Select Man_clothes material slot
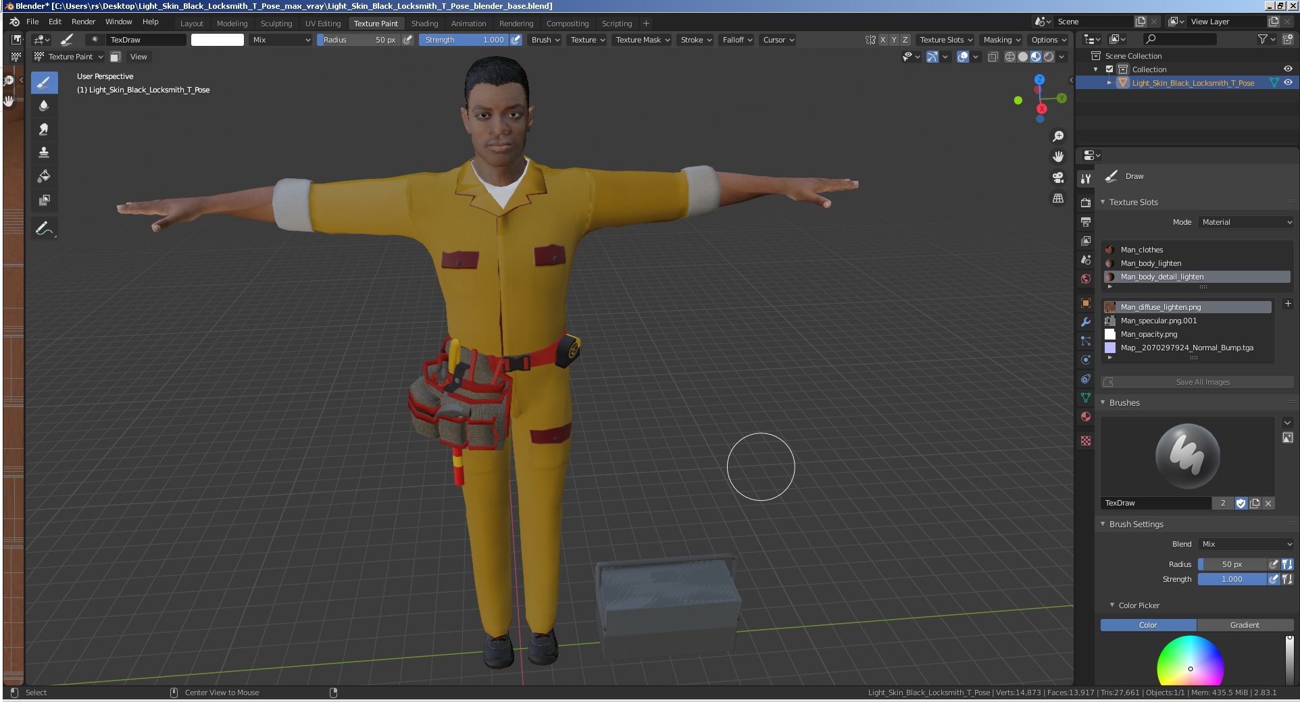The width and height of the screenshot is (1300, 702). coord(1197,250)
